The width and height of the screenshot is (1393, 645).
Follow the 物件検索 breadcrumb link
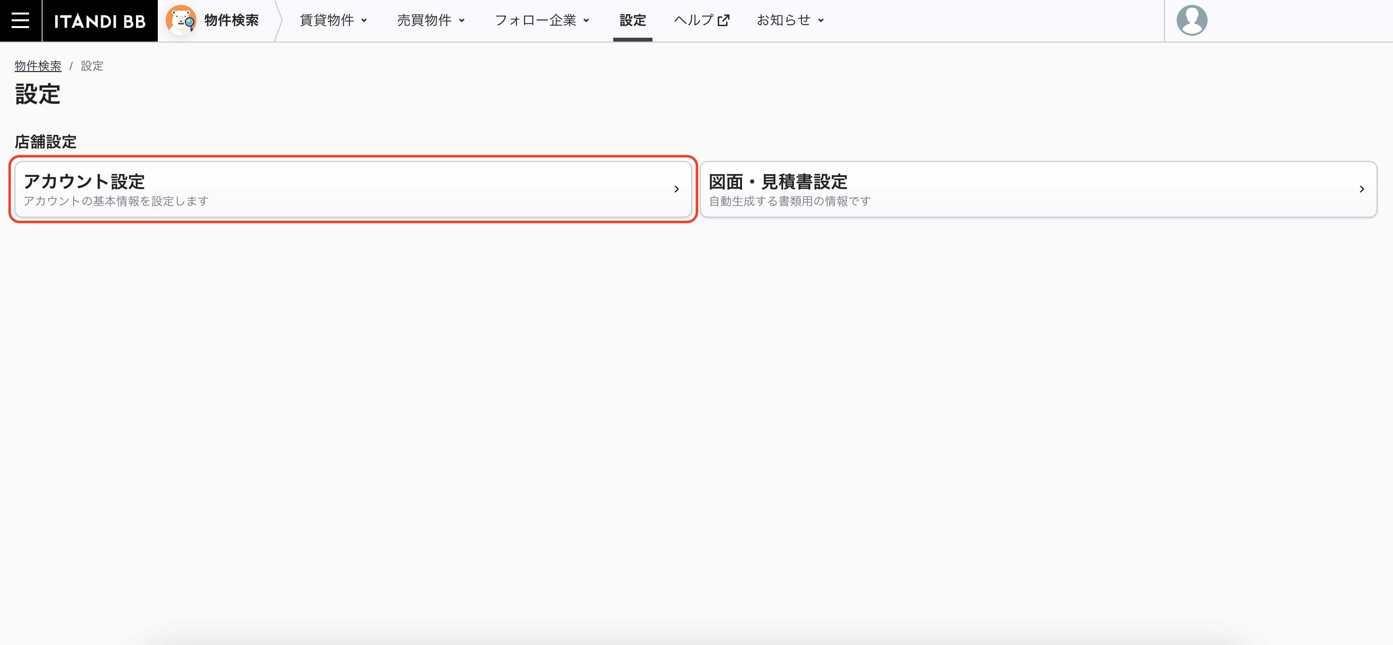(38, 66)
